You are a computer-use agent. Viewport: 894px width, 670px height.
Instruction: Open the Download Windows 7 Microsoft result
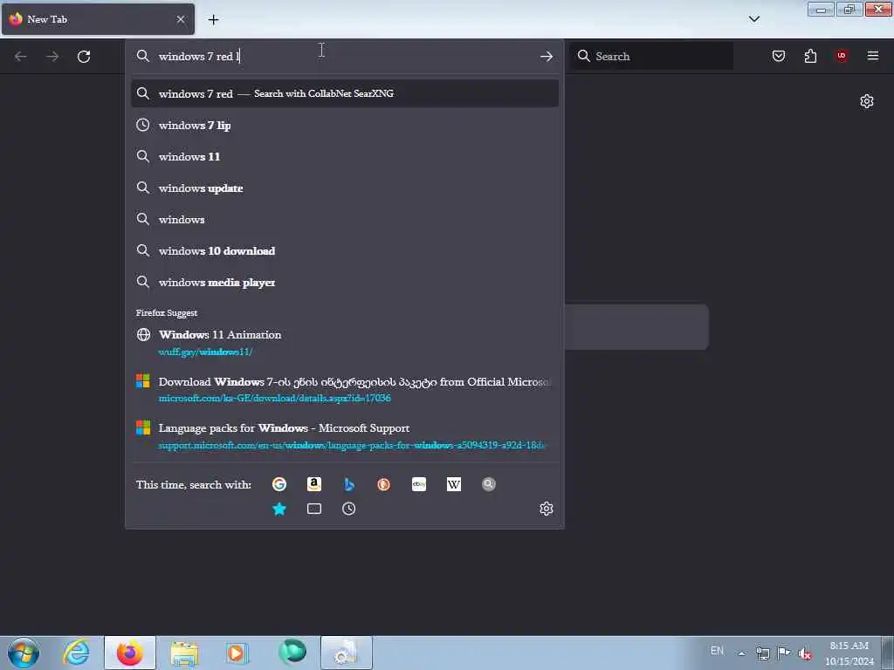[x=345, y=390]
